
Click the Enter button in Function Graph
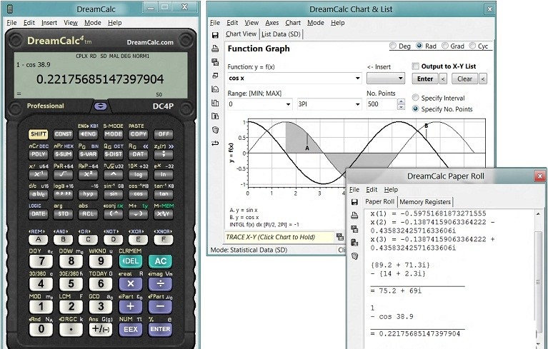(425, 79)
